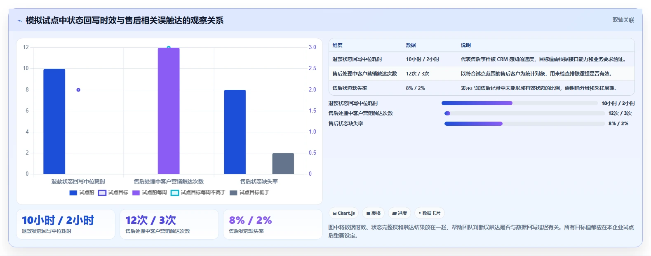Click the blue bar for 退款状态回写中位耗时
Viewport: 651px width, 256px height.
click(54, 122)
